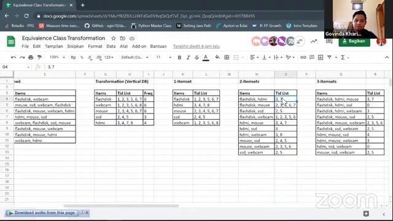Open the Bantuan menu

tap(158, 47)
